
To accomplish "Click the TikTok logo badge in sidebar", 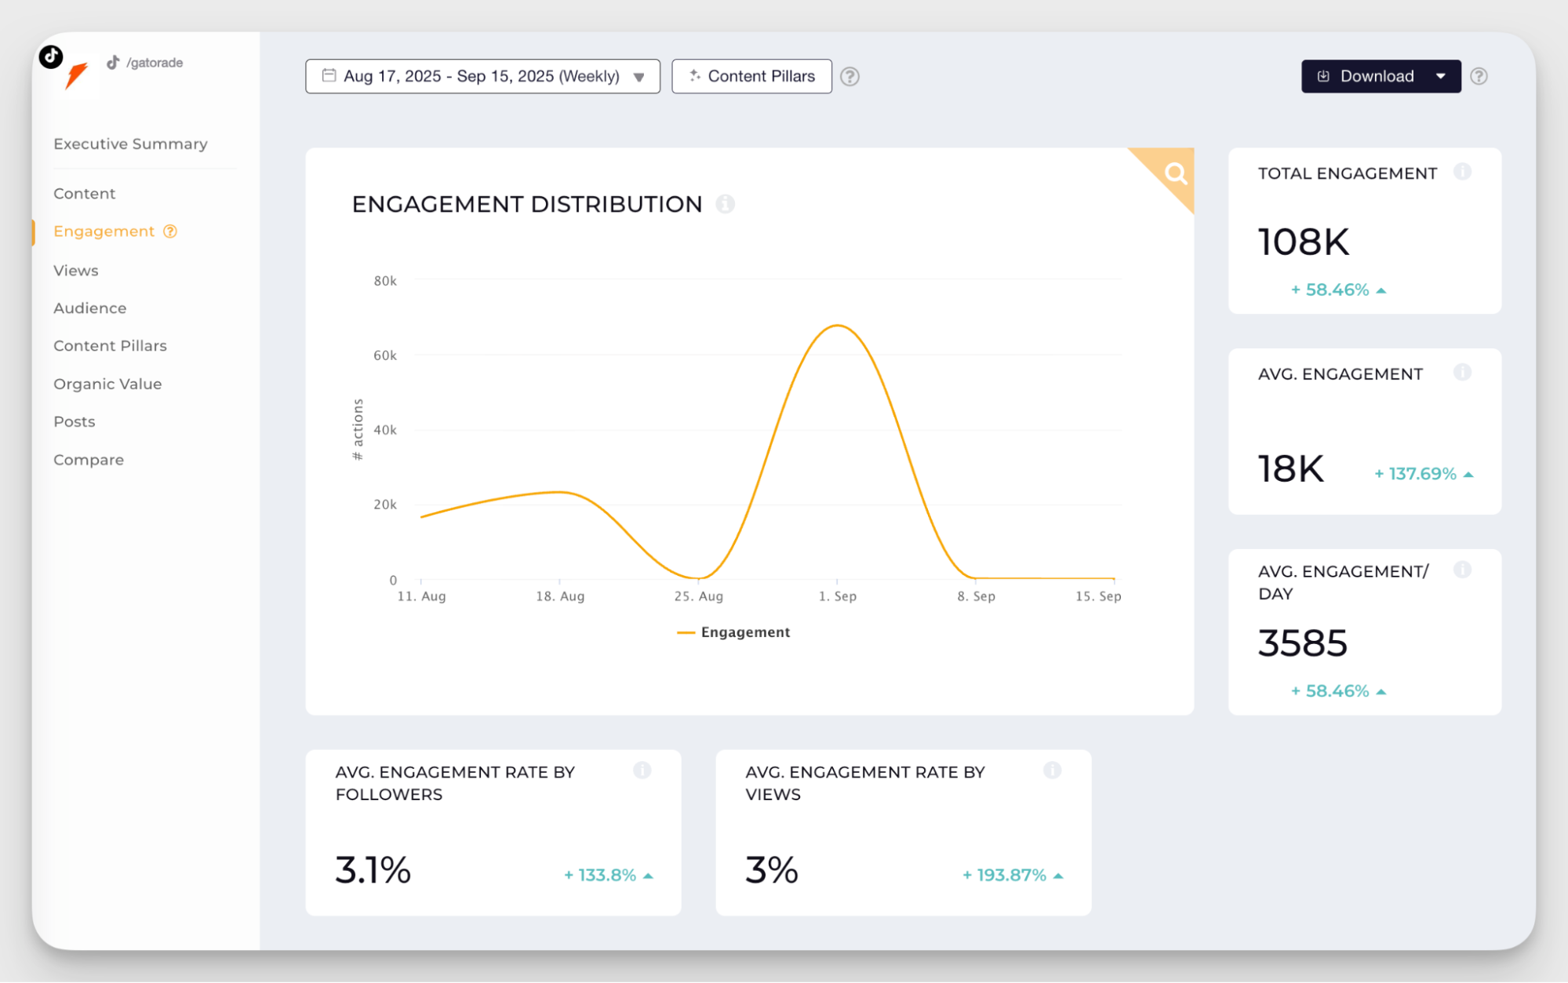I will point(51,56).
